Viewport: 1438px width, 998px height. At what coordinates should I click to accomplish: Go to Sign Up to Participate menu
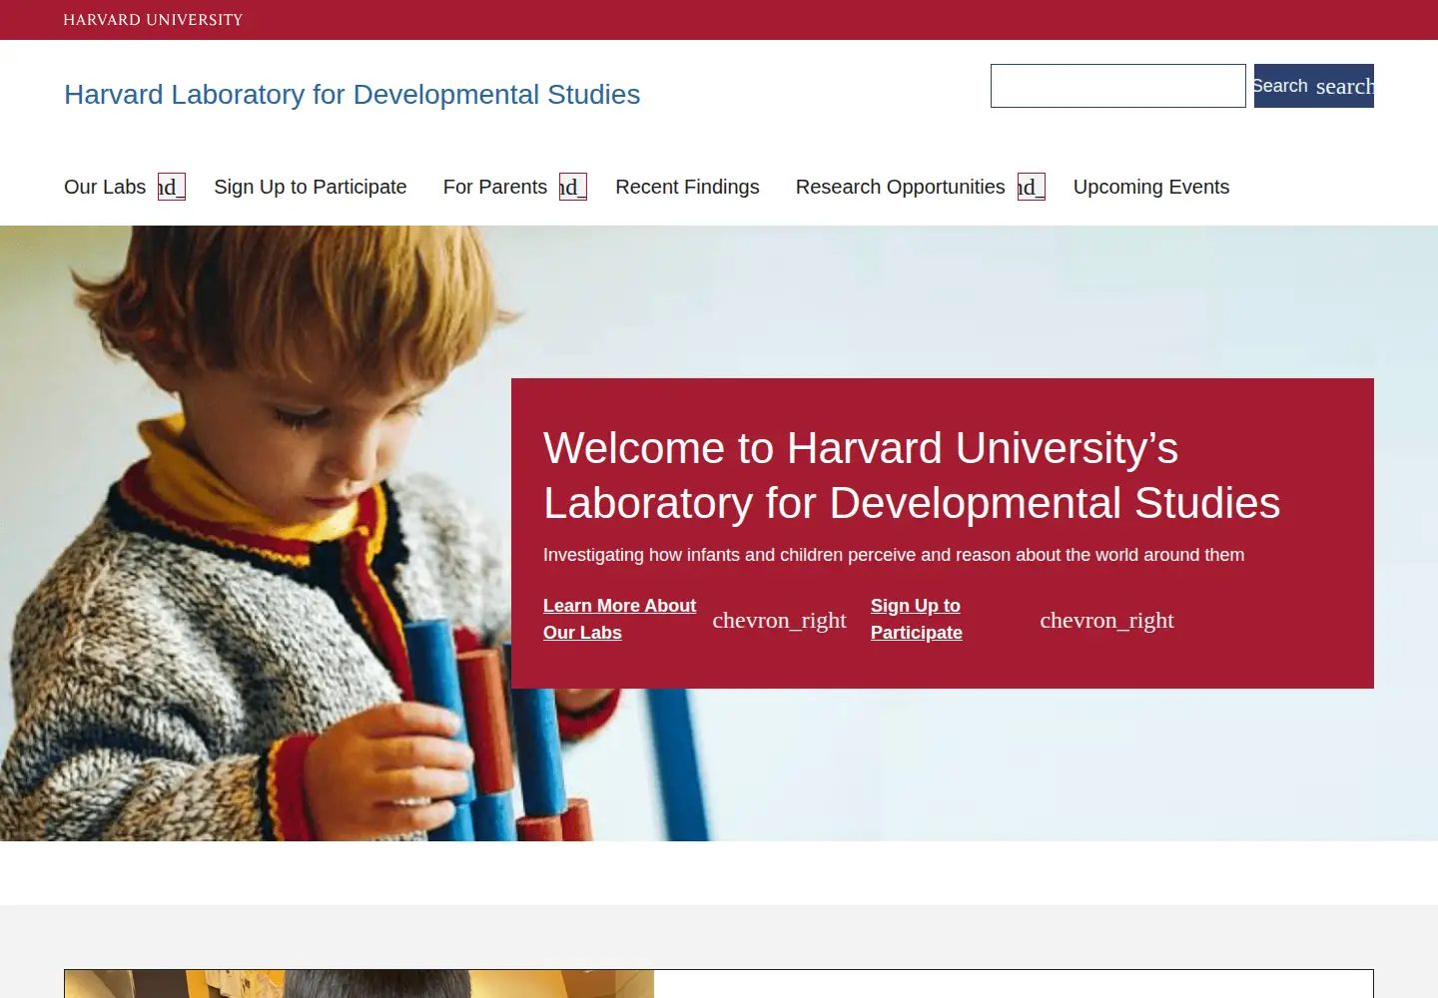pos(311,187)
